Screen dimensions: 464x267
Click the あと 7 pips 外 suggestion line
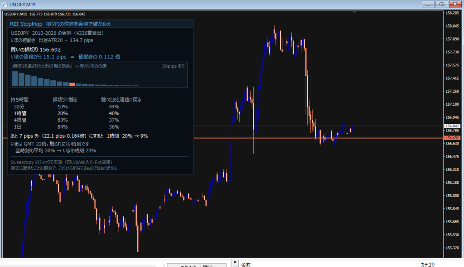[79, 136]
